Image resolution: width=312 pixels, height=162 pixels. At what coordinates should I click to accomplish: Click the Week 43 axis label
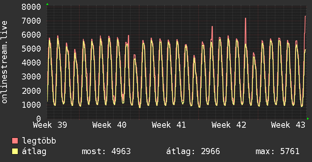tap(288, 125)
